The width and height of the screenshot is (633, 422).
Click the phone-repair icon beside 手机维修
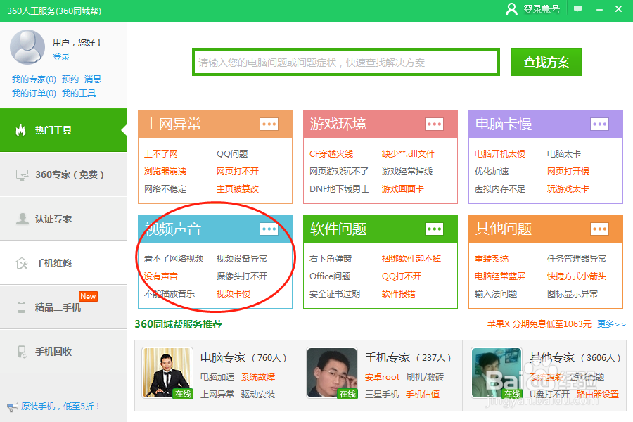pos(21,263)
